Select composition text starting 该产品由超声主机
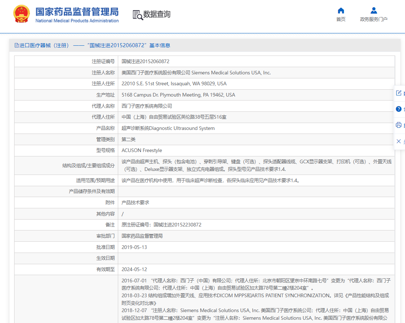 click(x=256, y=165)
